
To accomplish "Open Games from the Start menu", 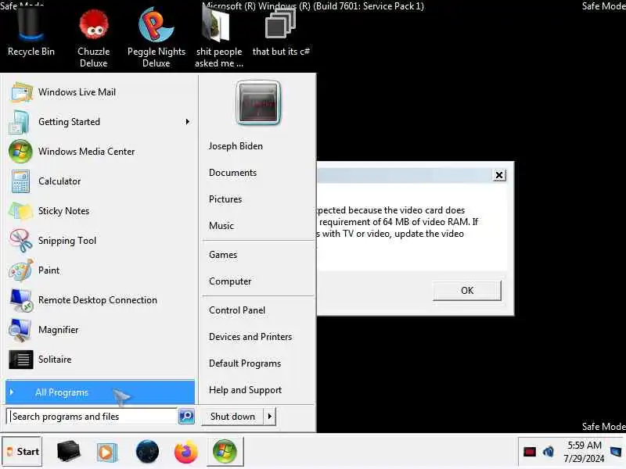I will coord(223,255).
